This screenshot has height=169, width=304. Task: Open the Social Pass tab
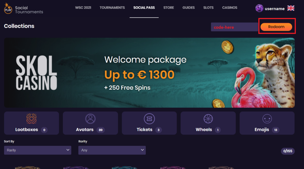click(144, 8)
